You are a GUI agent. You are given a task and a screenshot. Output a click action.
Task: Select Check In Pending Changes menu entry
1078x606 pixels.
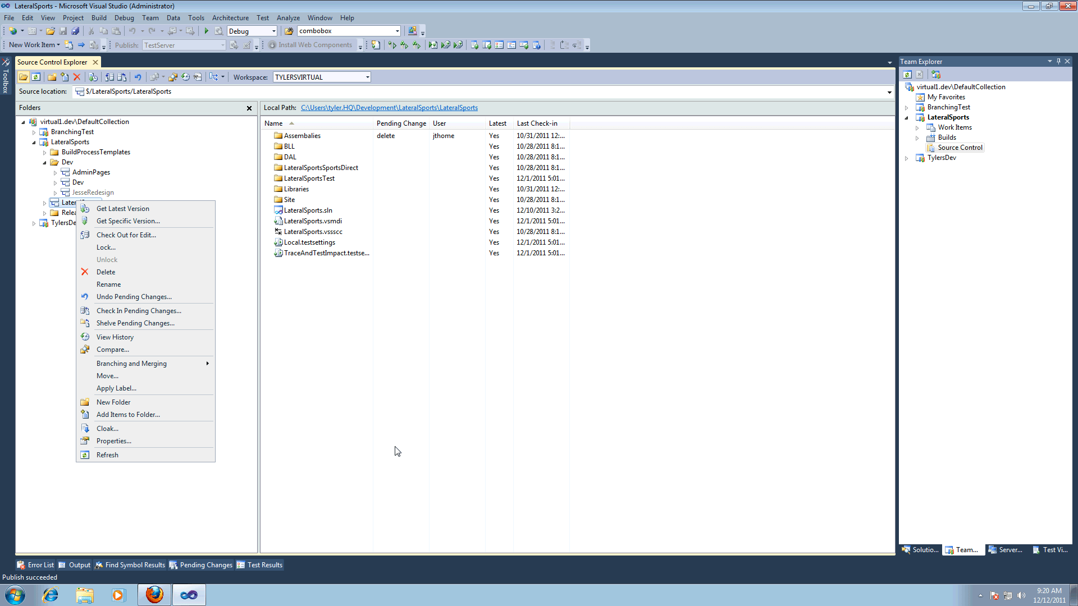click(138, 311)
